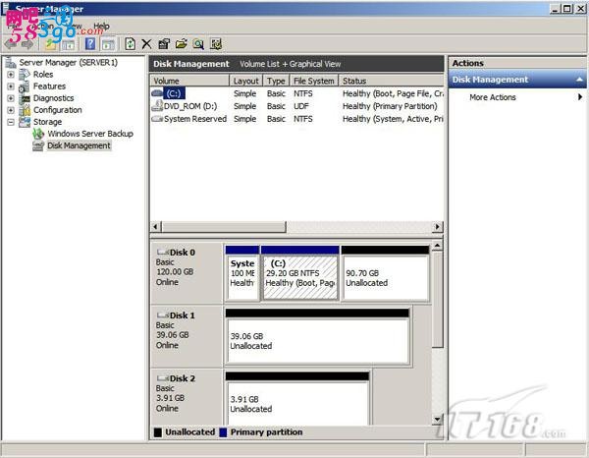Click the Disk Management tree icon
Viewport: 589px width, 458px height.
tap(38, 145)
